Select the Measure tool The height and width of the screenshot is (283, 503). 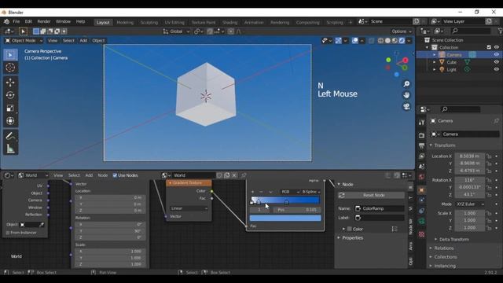(10, 149)
